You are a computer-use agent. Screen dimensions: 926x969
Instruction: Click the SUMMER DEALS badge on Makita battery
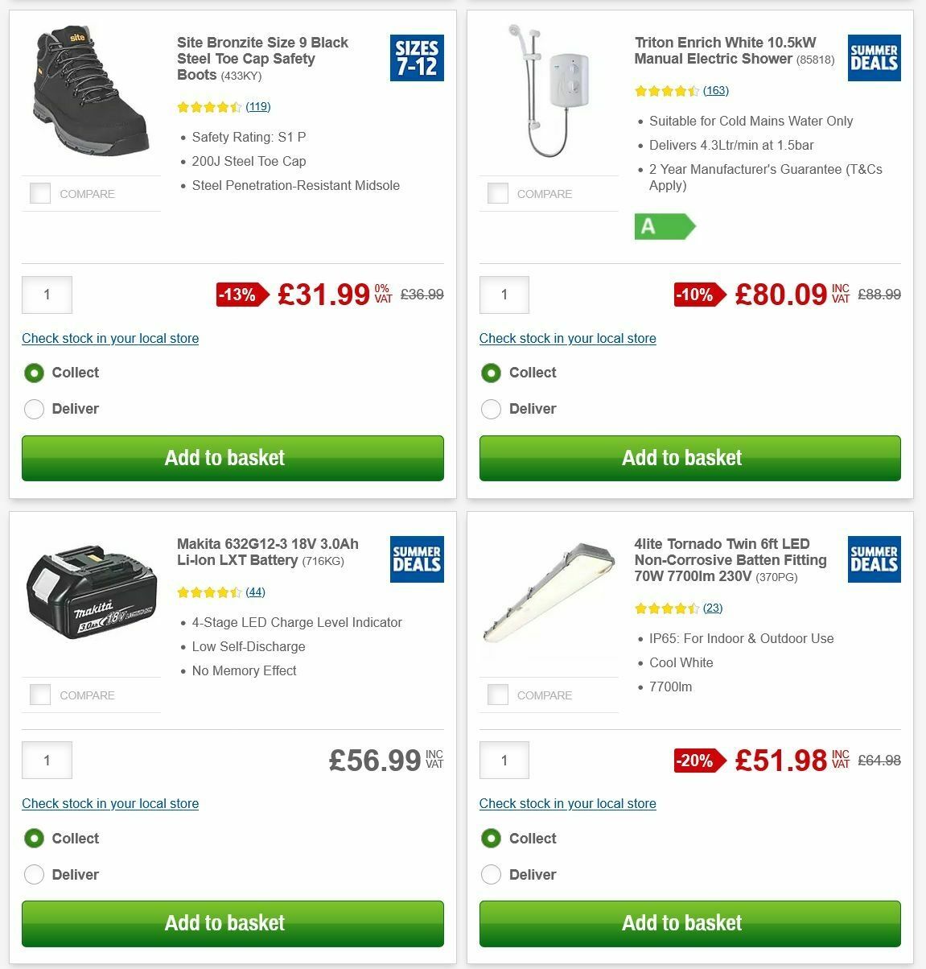(x=416, y=559)
